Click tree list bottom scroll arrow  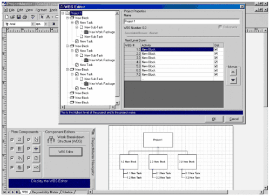[117, 103]
